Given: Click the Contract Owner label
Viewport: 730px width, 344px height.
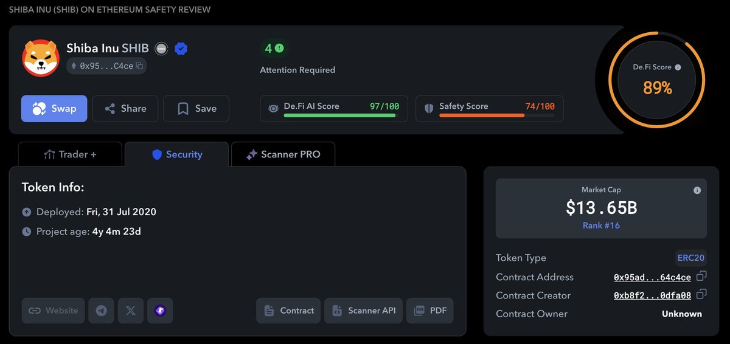Looking at the screenshot, I should [532, 314].
